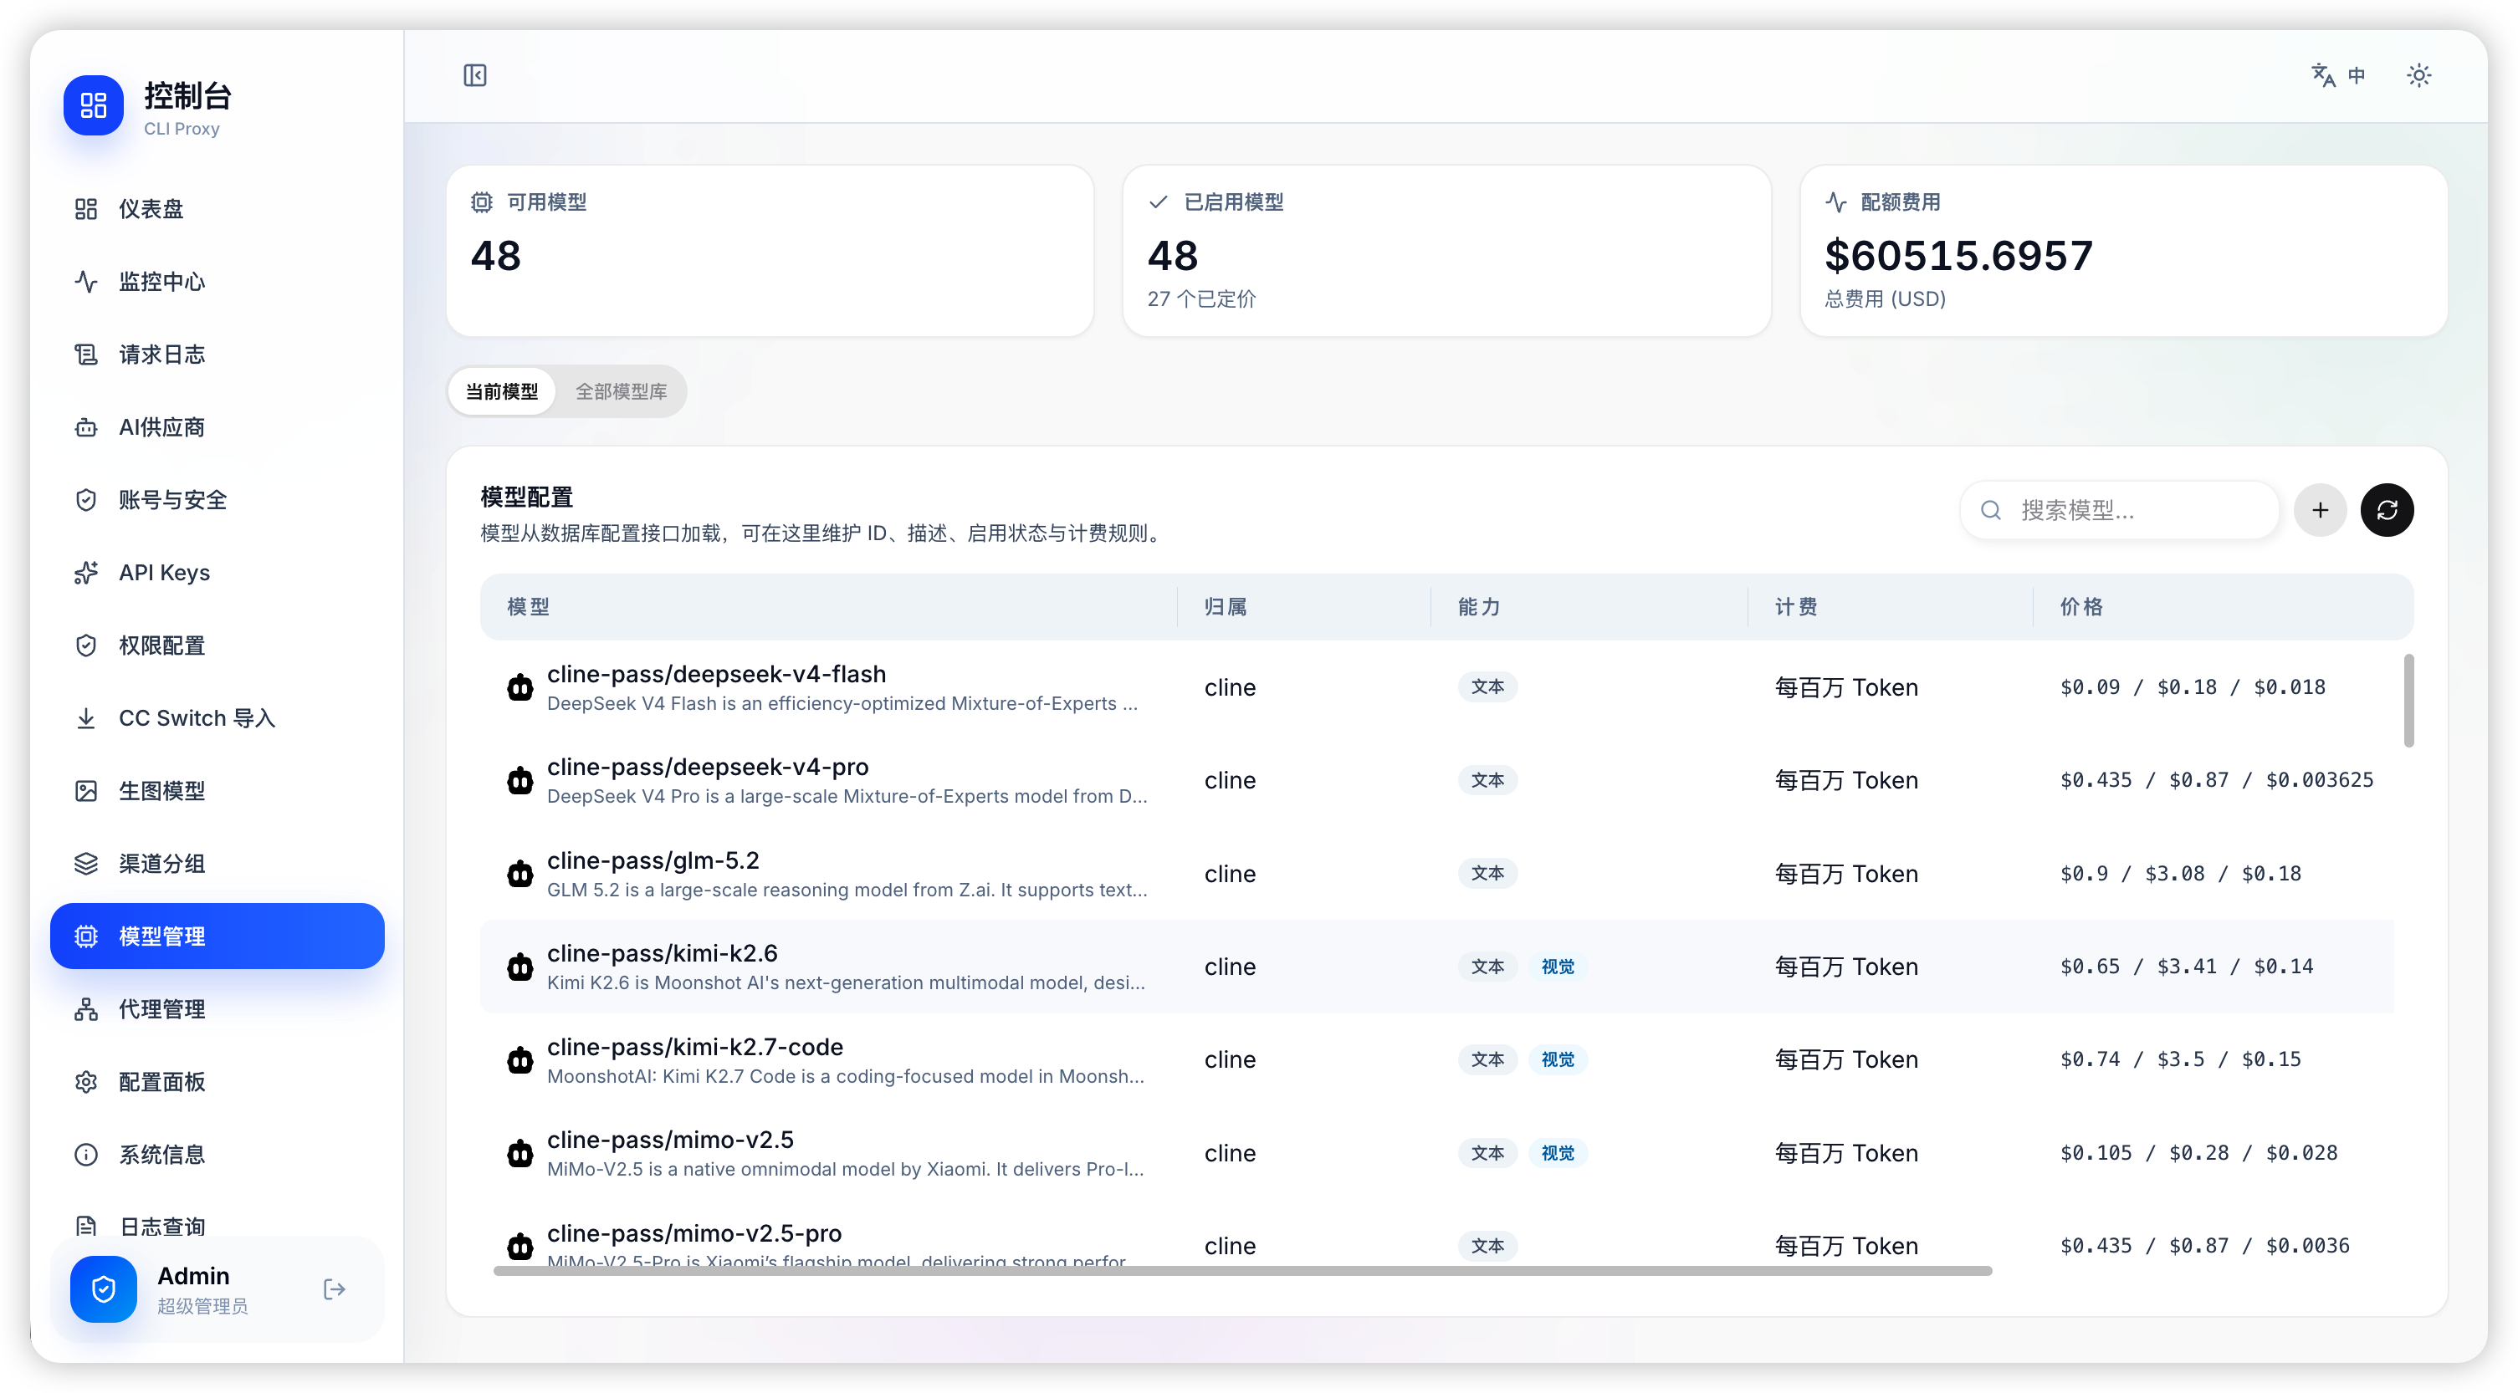This screenshot has height=1393, width=2518.
Task: Open cline-pass/glm-5.2 model name
Action: (653, 860)
